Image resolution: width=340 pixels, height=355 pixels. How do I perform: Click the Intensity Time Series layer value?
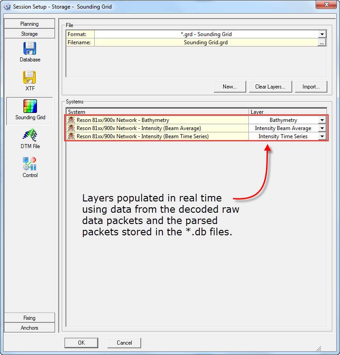(x=284, y=136)
